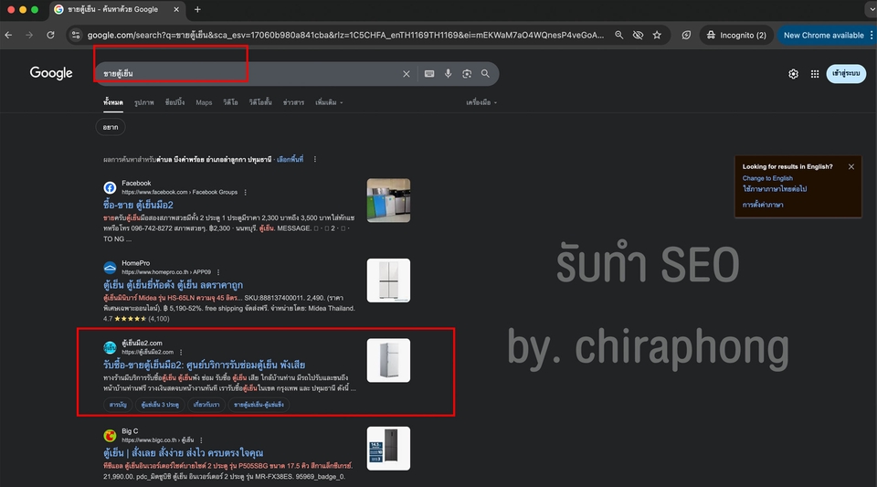Click the shield icon beside Incognito
The image size is (877, 487).
[x=686, y=35]
